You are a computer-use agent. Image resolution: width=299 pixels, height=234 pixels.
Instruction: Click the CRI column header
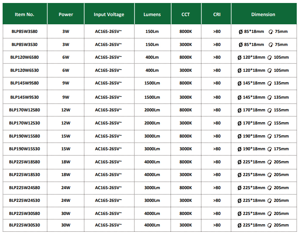pyautogui.click(x=217, y=14)
